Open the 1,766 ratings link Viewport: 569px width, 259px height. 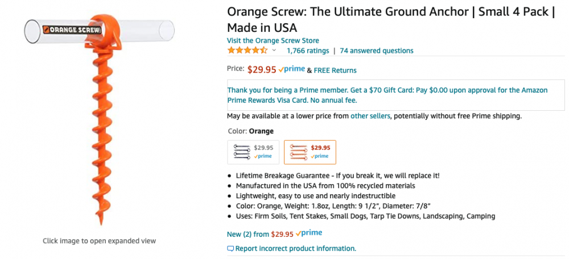pos(308,51)
